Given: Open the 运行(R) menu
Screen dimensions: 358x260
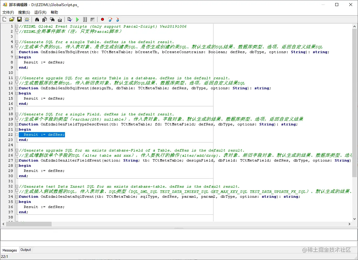Looking at the screenshot, I should [x=40, y=12].
